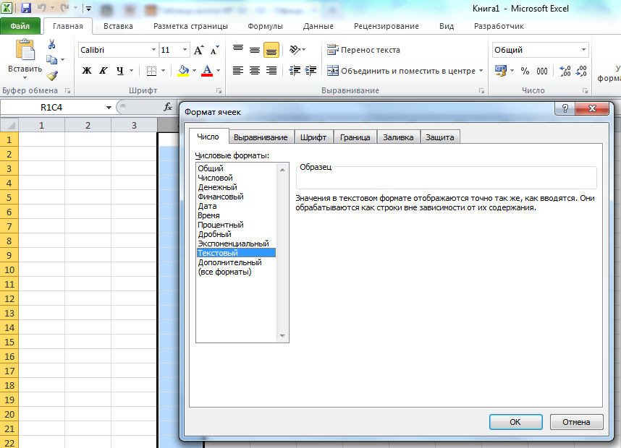Open the Calibri font name dropdown
This screenshot has height=448, width=621.
153,50
